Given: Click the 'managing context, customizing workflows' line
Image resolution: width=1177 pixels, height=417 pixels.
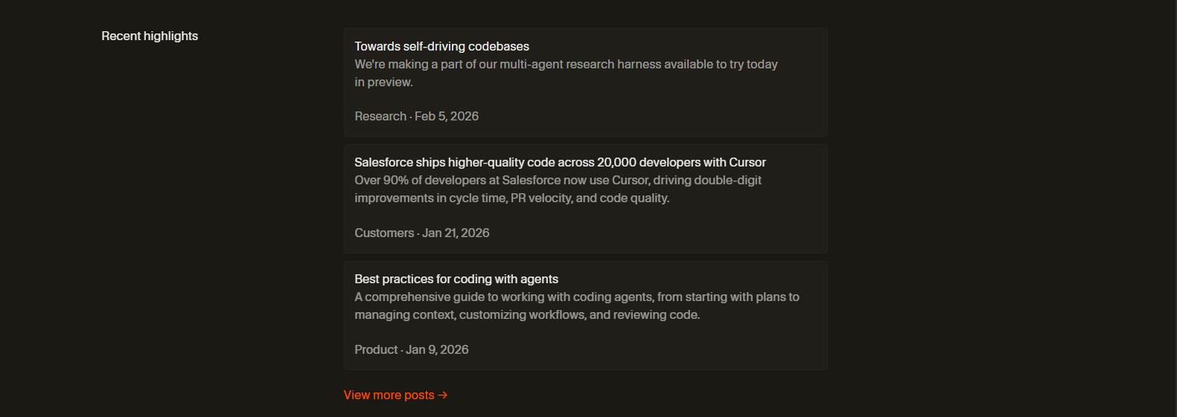Looking at the screenshot, I should (527, 315).
